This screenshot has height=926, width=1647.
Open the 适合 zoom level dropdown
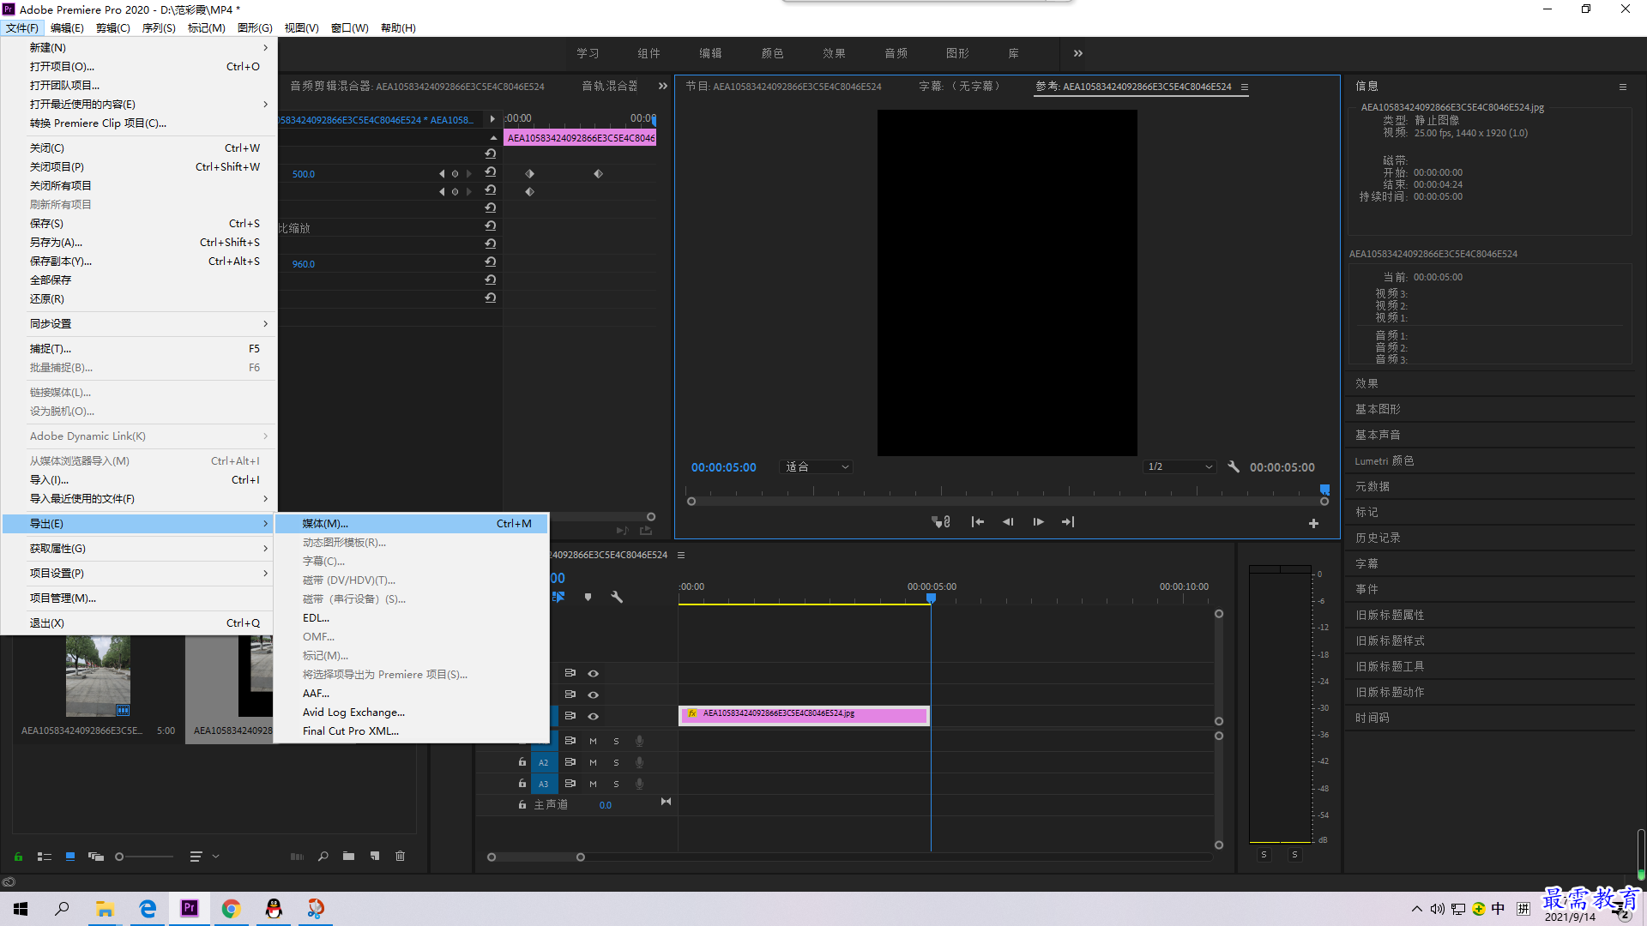(x=816, y=466)
